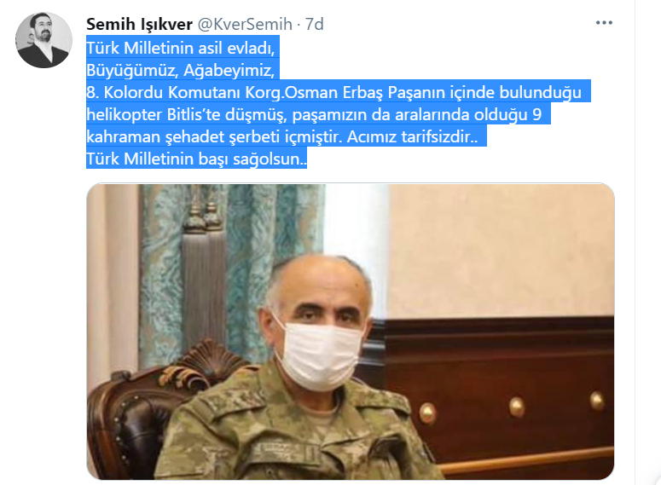Image resolution: width=661 pixels, height=485 pixels.
Task: Click the white face mask in the photo
Action: (320, 354)
